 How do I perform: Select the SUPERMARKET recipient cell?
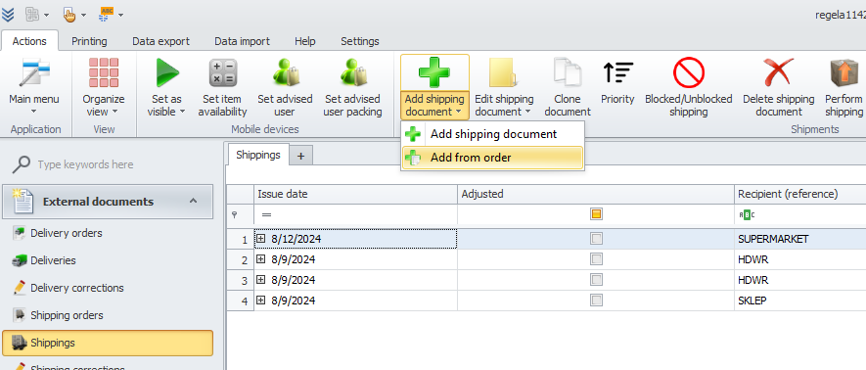(x=799, y=239)
